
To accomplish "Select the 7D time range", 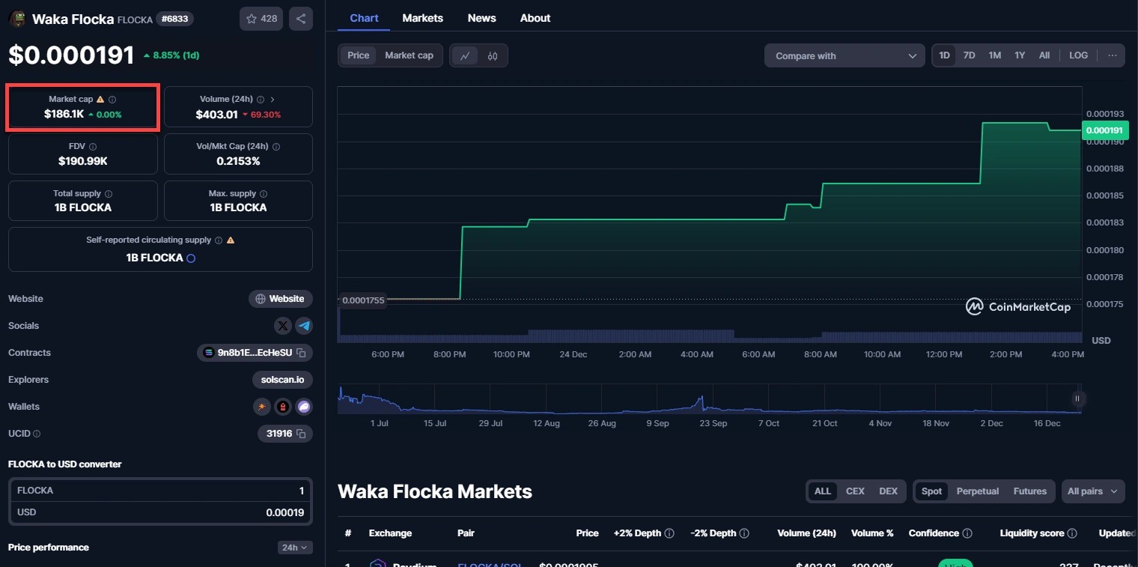I will pyautogui.click(x=969, y=55).
